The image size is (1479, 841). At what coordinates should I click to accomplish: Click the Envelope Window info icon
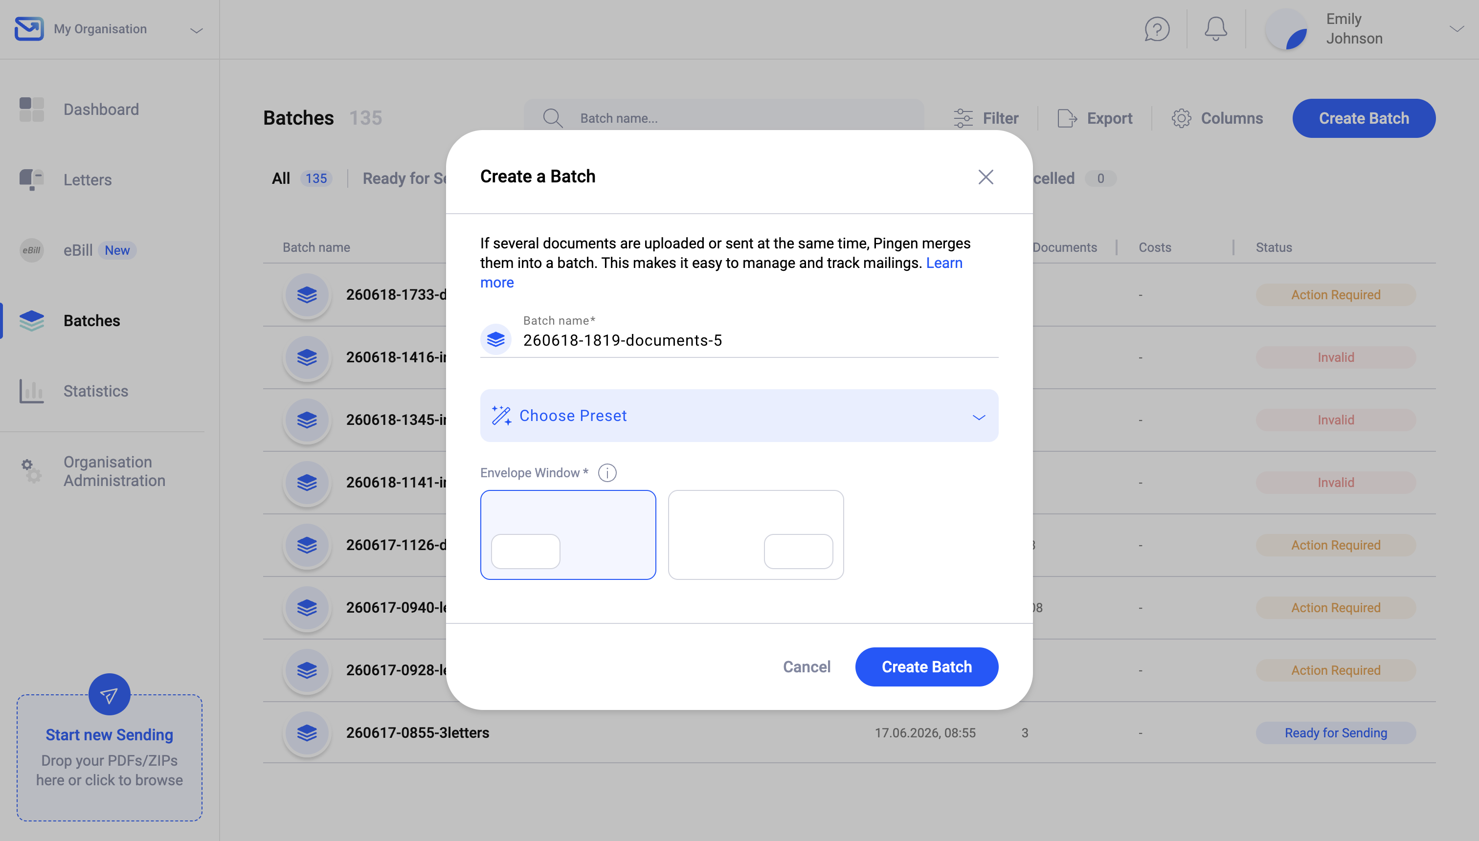pyautogui.click(x=607, y=472)
